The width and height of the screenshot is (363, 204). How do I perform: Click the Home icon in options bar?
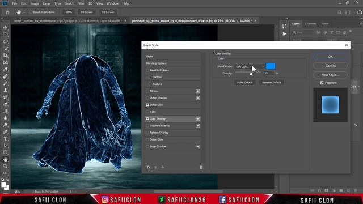(x=7, y=12)
